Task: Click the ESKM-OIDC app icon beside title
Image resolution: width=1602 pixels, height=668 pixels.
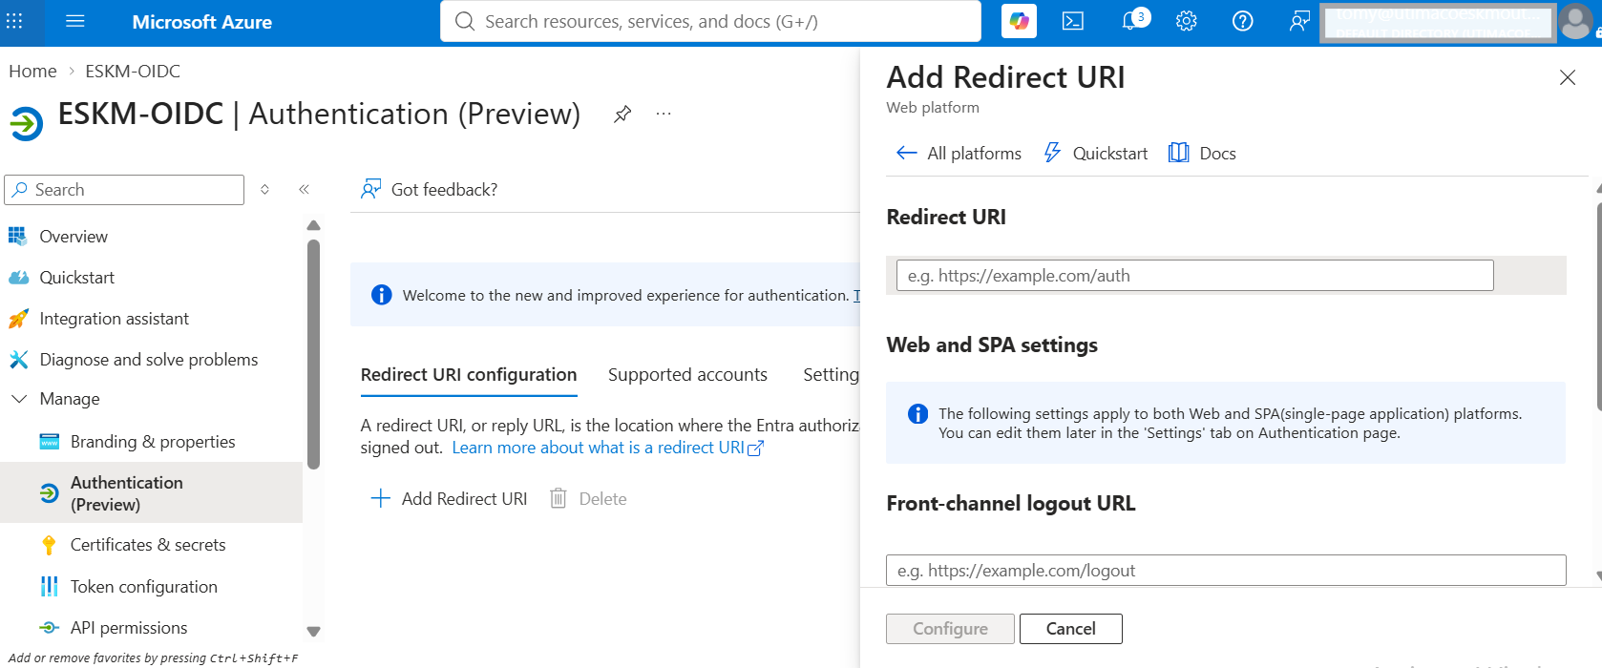Action: tap(27, 123)
